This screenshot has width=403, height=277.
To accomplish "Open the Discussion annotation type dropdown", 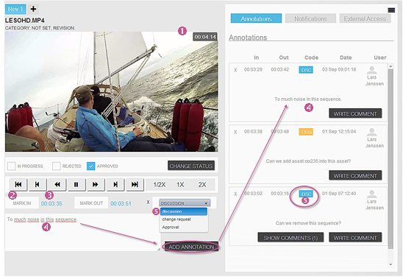I will [x=185, y=203].
